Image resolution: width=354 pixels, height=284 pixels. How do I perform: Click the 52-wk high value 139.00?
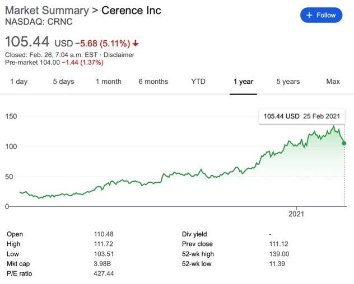tap(278, 254)
